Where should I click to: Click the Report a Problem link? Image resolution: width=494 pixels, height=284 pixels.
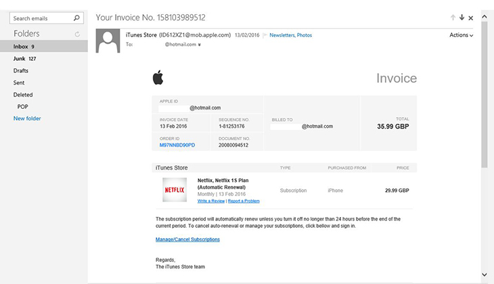[244, 201]
